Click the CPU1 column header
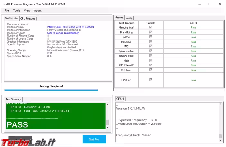This screenshot has height=147, width=226. tap(193, 23)
